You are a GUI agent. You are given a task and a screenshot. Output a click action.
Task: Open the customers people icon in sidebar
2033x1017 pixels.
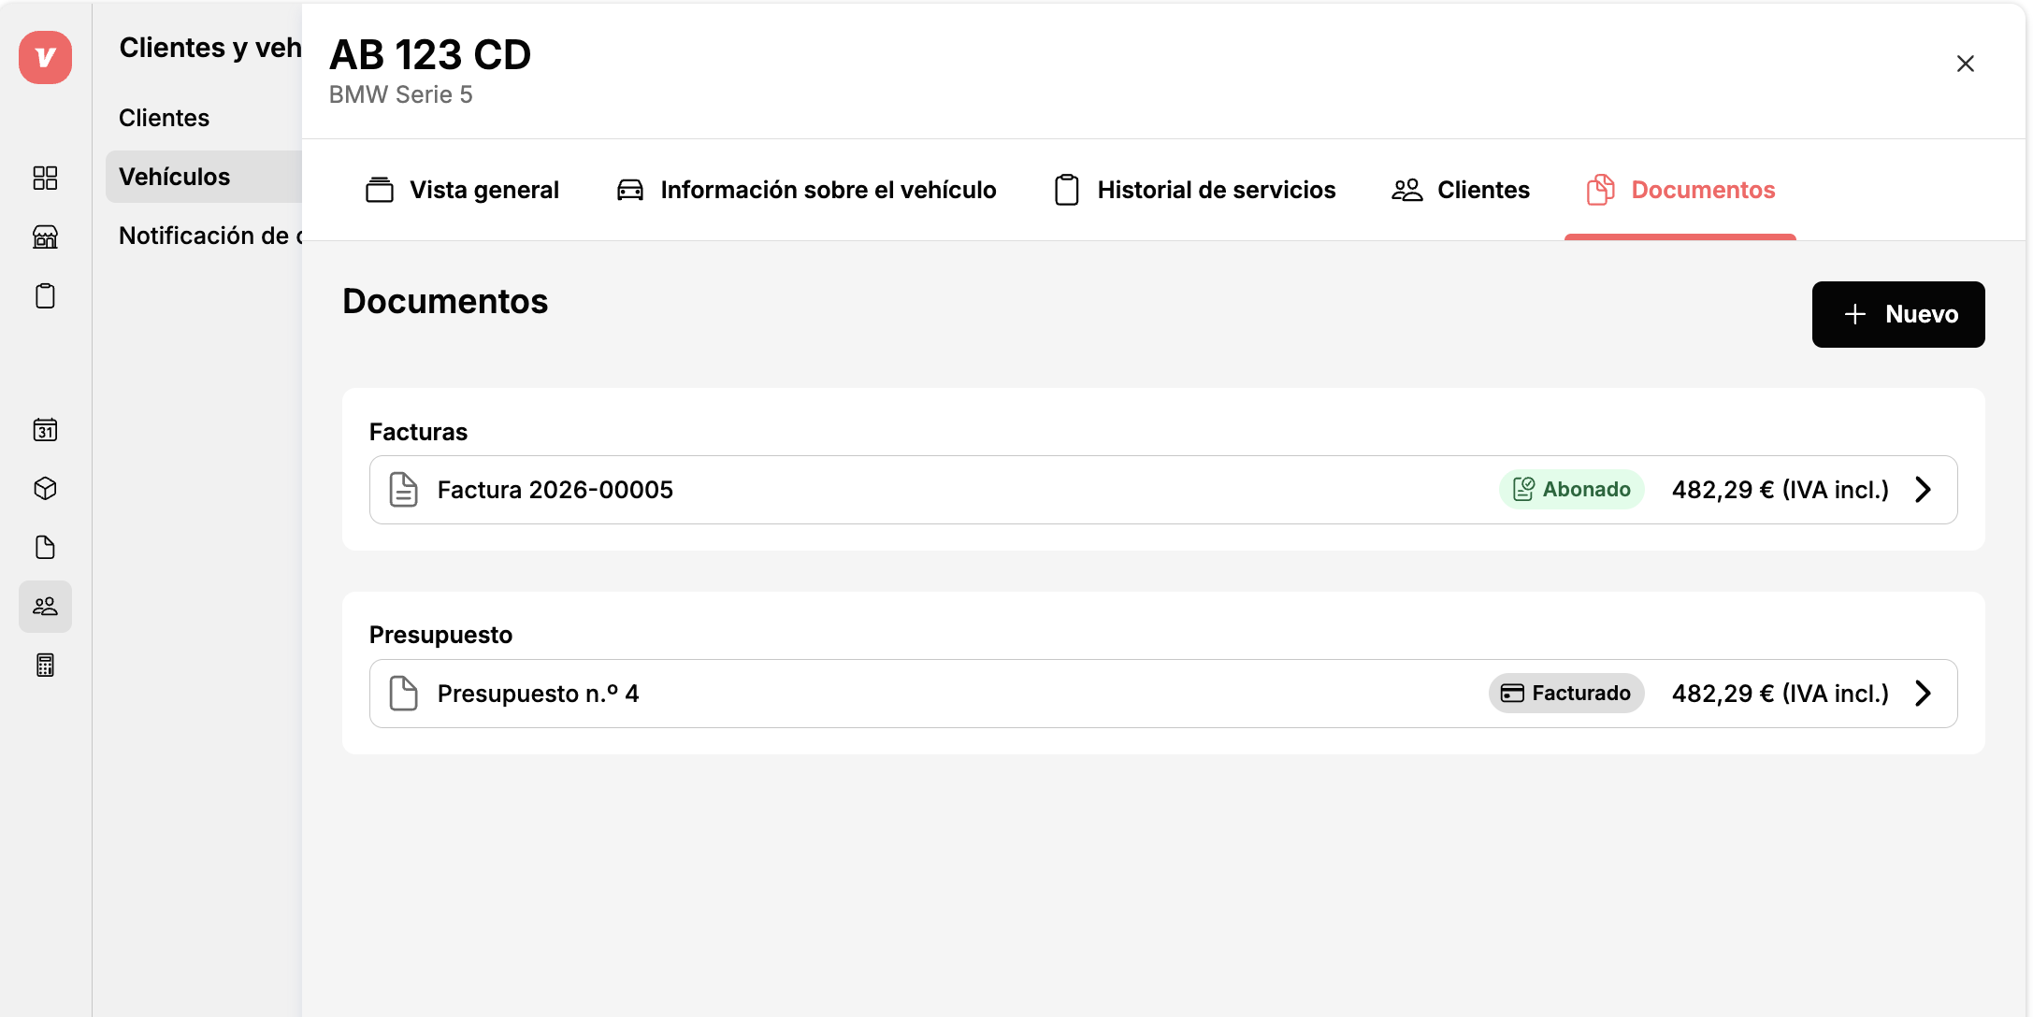tap(45, 607)
